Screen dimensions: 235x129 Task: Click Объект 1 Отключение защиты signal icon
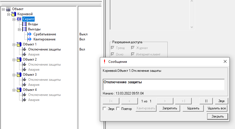(24, 49)
